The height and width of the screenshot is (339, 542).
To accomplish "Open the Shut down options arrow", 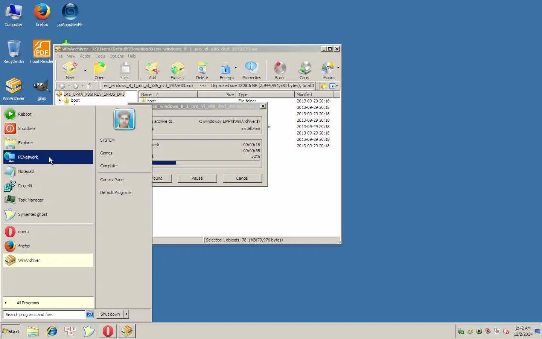I will [126, 314].
